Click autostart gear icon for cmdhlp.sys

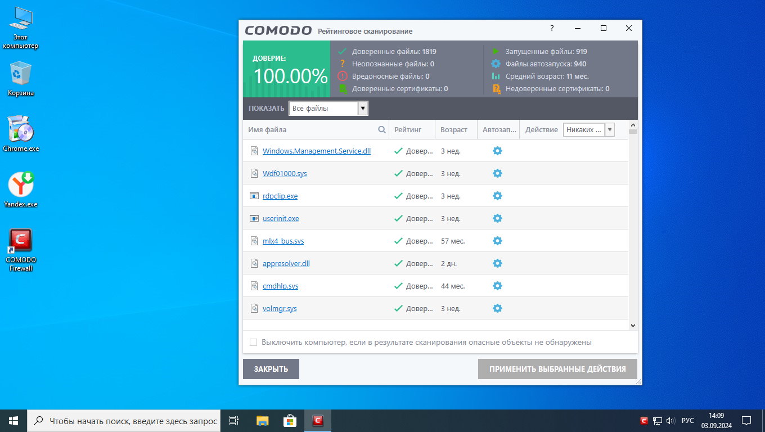[497, 286]
